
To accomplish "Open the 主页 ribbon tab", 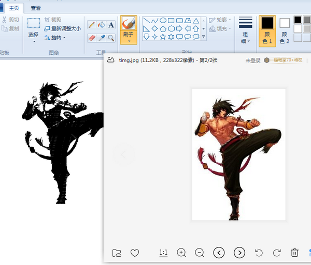I will pyautogui.click(x=14, y=8).
